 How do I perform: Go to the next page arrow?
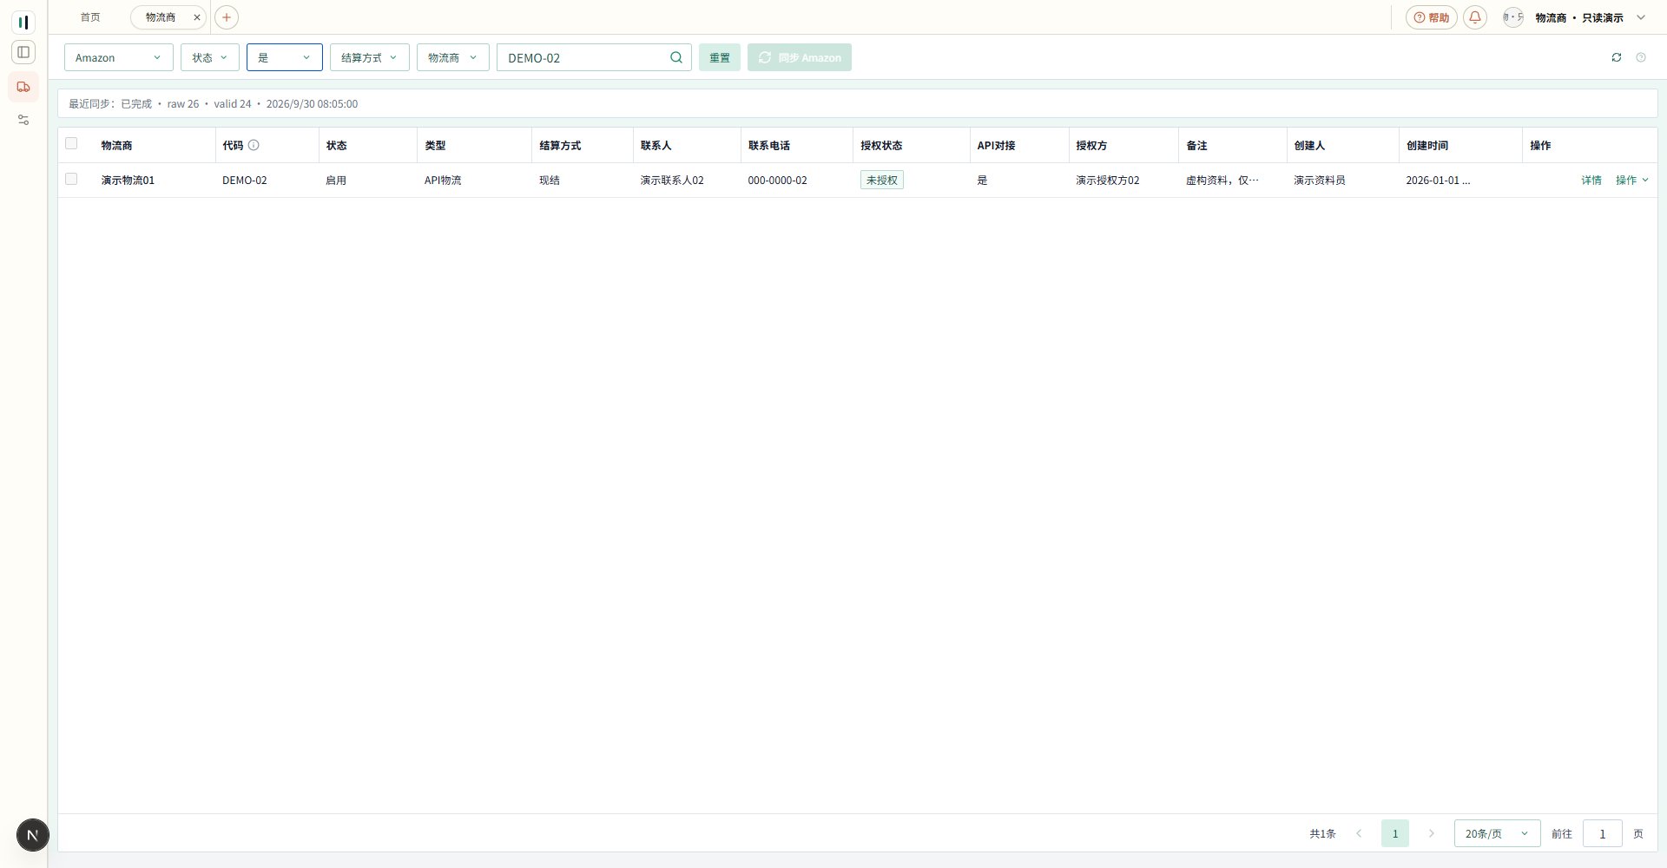pyautogui.click(x=1432, y=833)
